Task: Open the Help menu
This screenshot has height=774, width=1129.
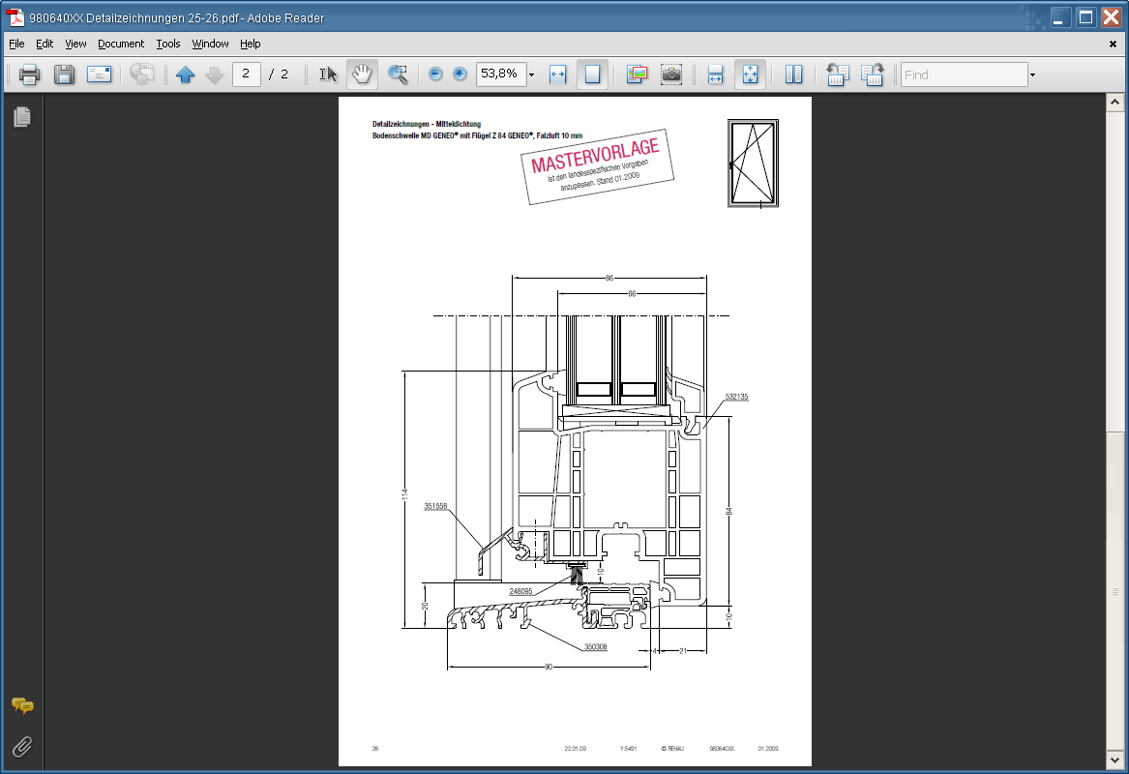Action: tap(251, 44)
